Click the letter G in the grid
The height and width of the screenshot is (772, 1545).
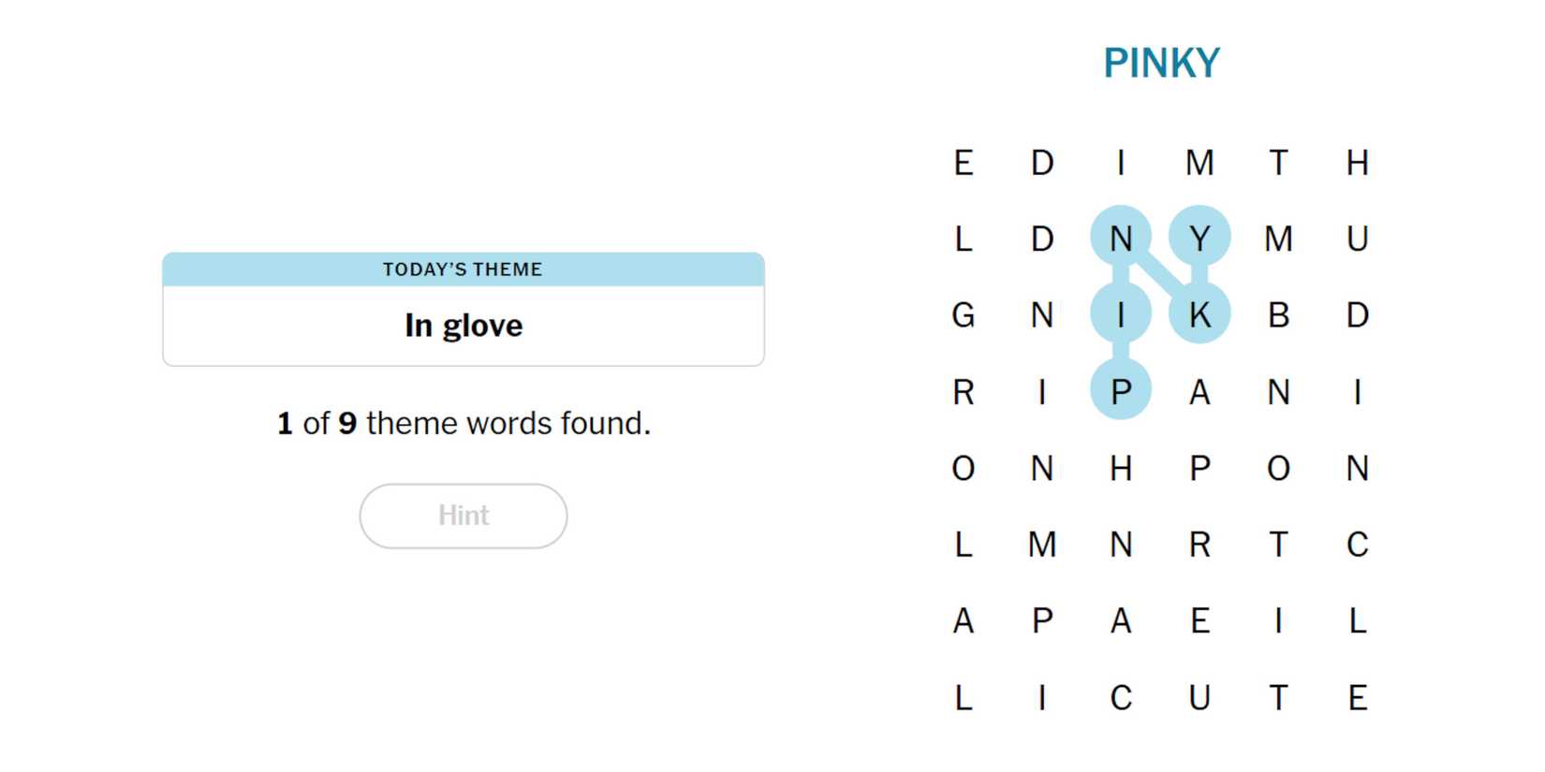964,314
